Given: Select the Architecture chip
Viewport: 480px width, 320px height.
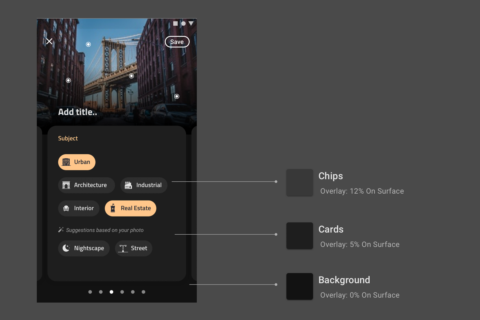Looking at the screenshot, I should [86, 185].
